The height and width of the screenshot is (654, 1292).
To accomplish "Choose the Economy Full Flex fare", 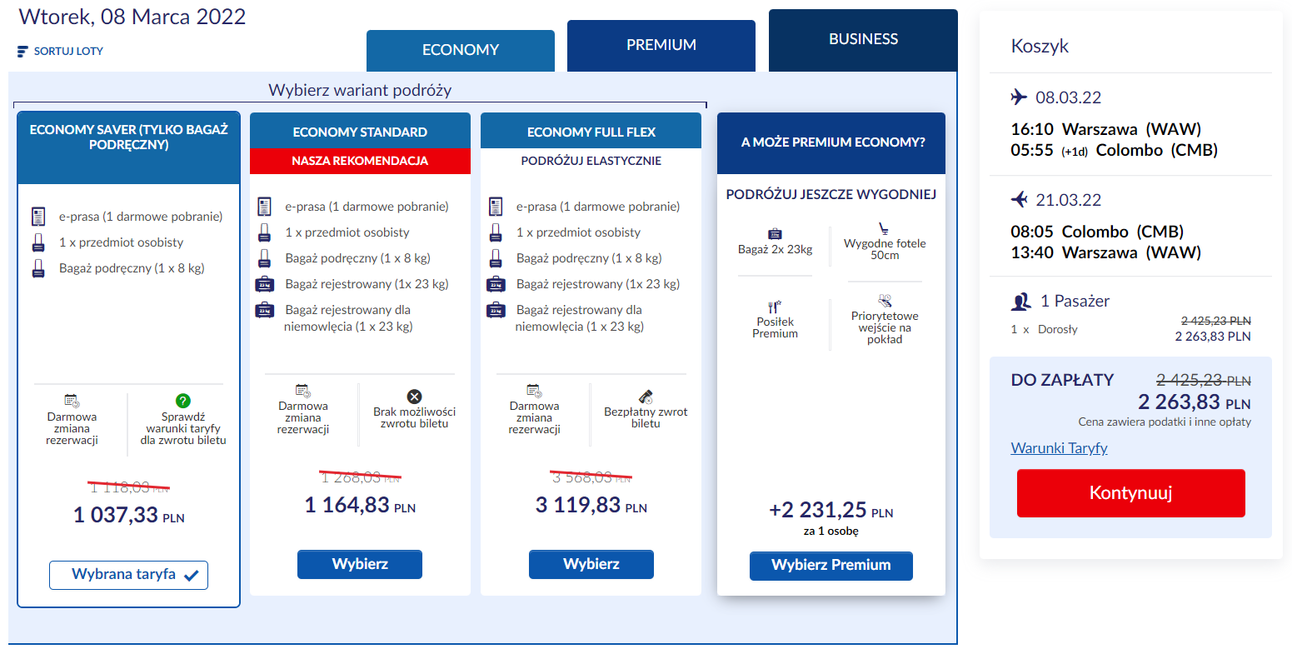I will (591, 564).
